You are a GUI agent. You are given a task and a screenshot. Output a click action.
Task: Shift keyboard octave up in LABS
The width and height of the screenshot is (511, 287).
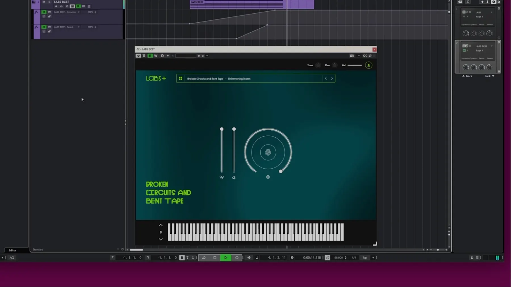(161, 225)
